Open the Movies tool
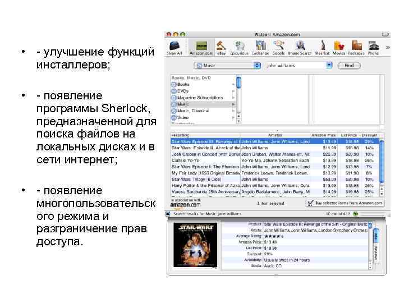404x303 pixels. pos(339,48)
